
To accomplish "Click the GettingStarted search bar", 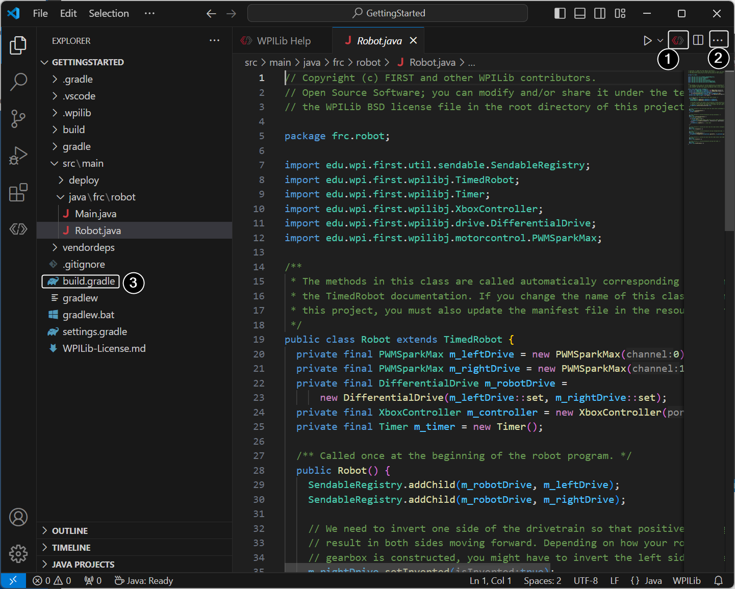I will pyautogui.click(x=387, y=13).
